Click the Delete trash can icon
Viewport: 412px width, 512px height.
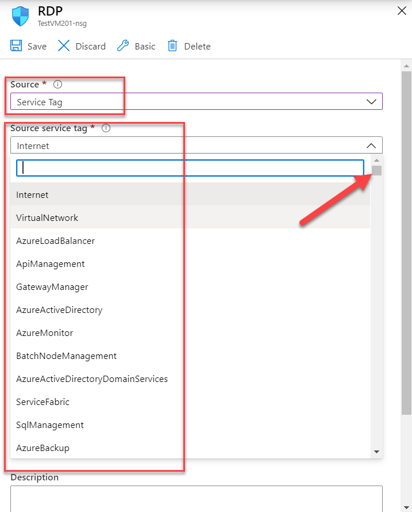pyautogui.click(x=172, y=45)
